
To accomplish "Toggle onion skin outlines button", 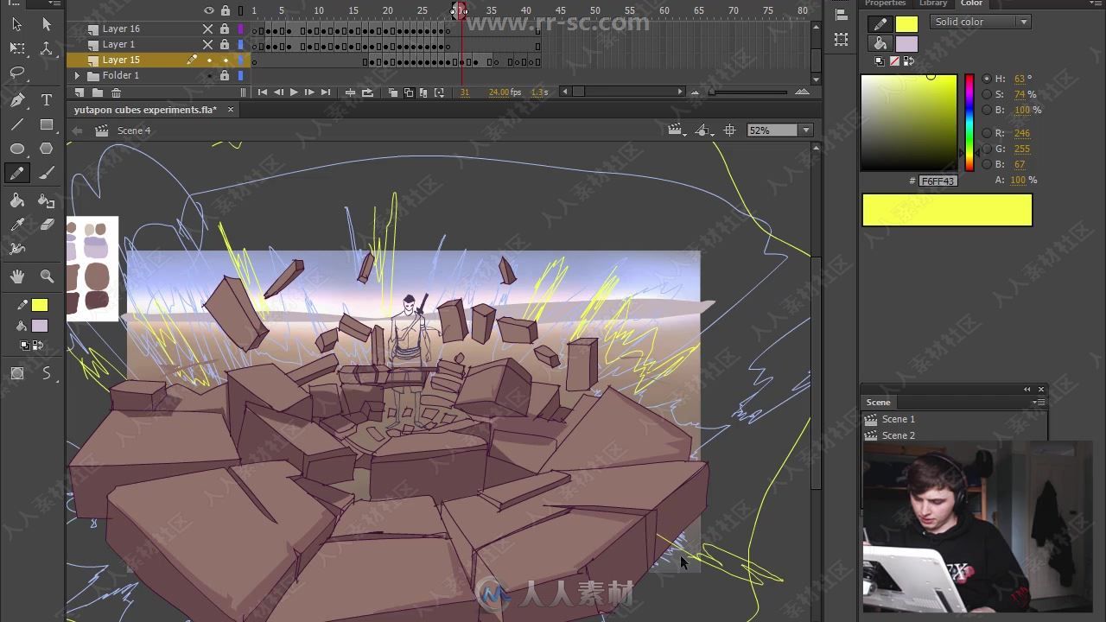I will point(409,92).
